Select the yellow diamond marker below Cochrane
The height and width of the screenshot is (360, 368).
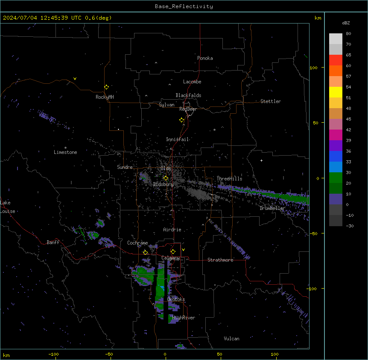click(x=145, y=252)
